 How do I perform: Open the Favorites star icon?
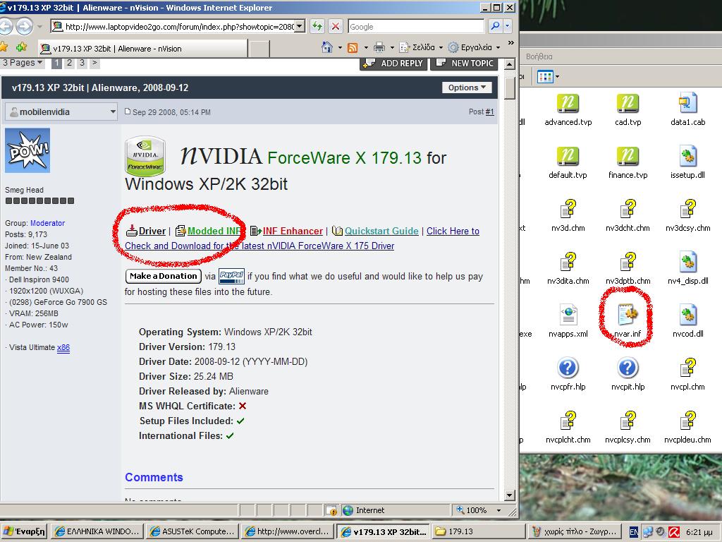pos(4,47)
